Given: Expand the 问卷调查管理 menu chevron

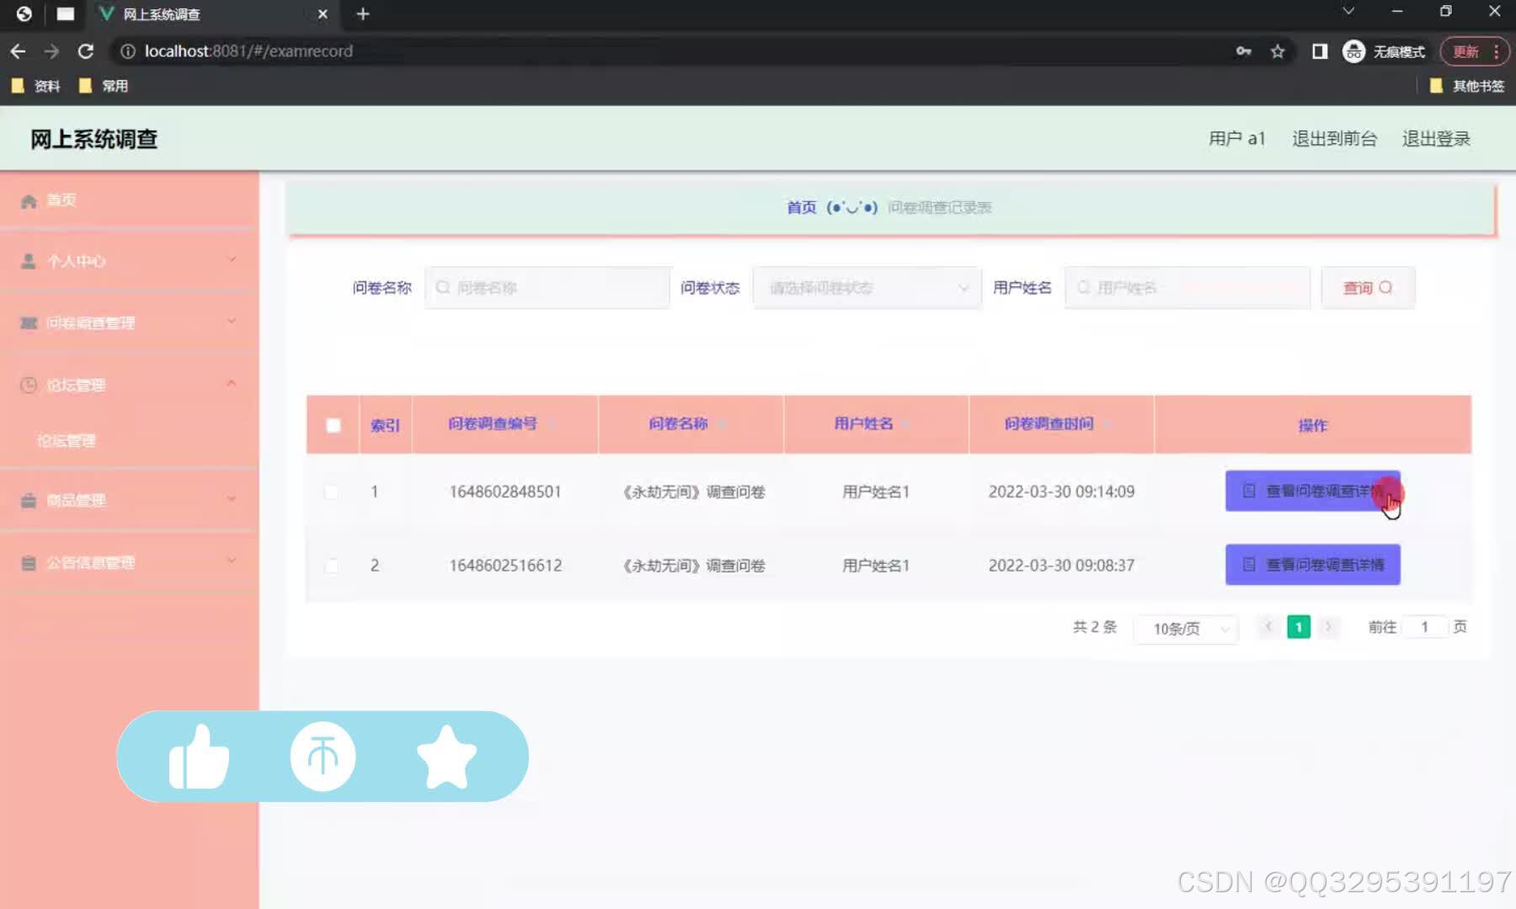Looking at the screenshot, I should click(232, 322).
